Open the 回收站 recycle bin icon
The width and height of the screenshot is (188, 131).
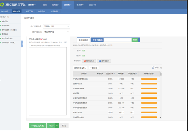pyautogui.click(x=153, y=68)
